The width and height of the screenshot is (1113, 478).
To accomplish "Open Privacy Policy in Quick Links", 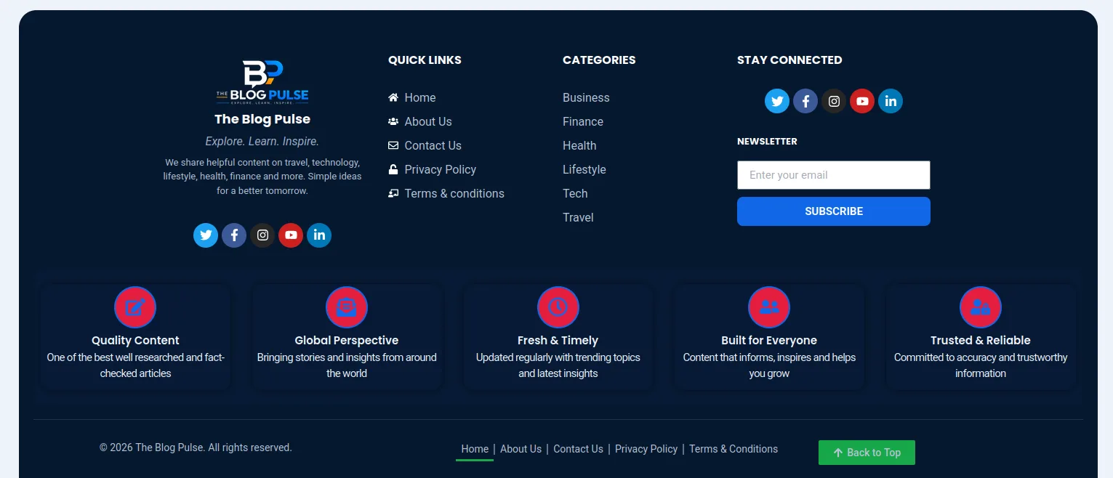I will pyautogui.click(x=433, y=169).
